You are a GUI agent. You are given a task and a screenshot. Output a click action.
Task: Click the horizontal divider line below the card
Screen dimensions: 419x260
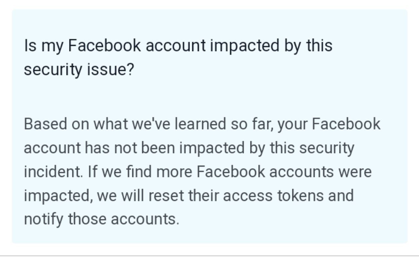coord(209,255)
